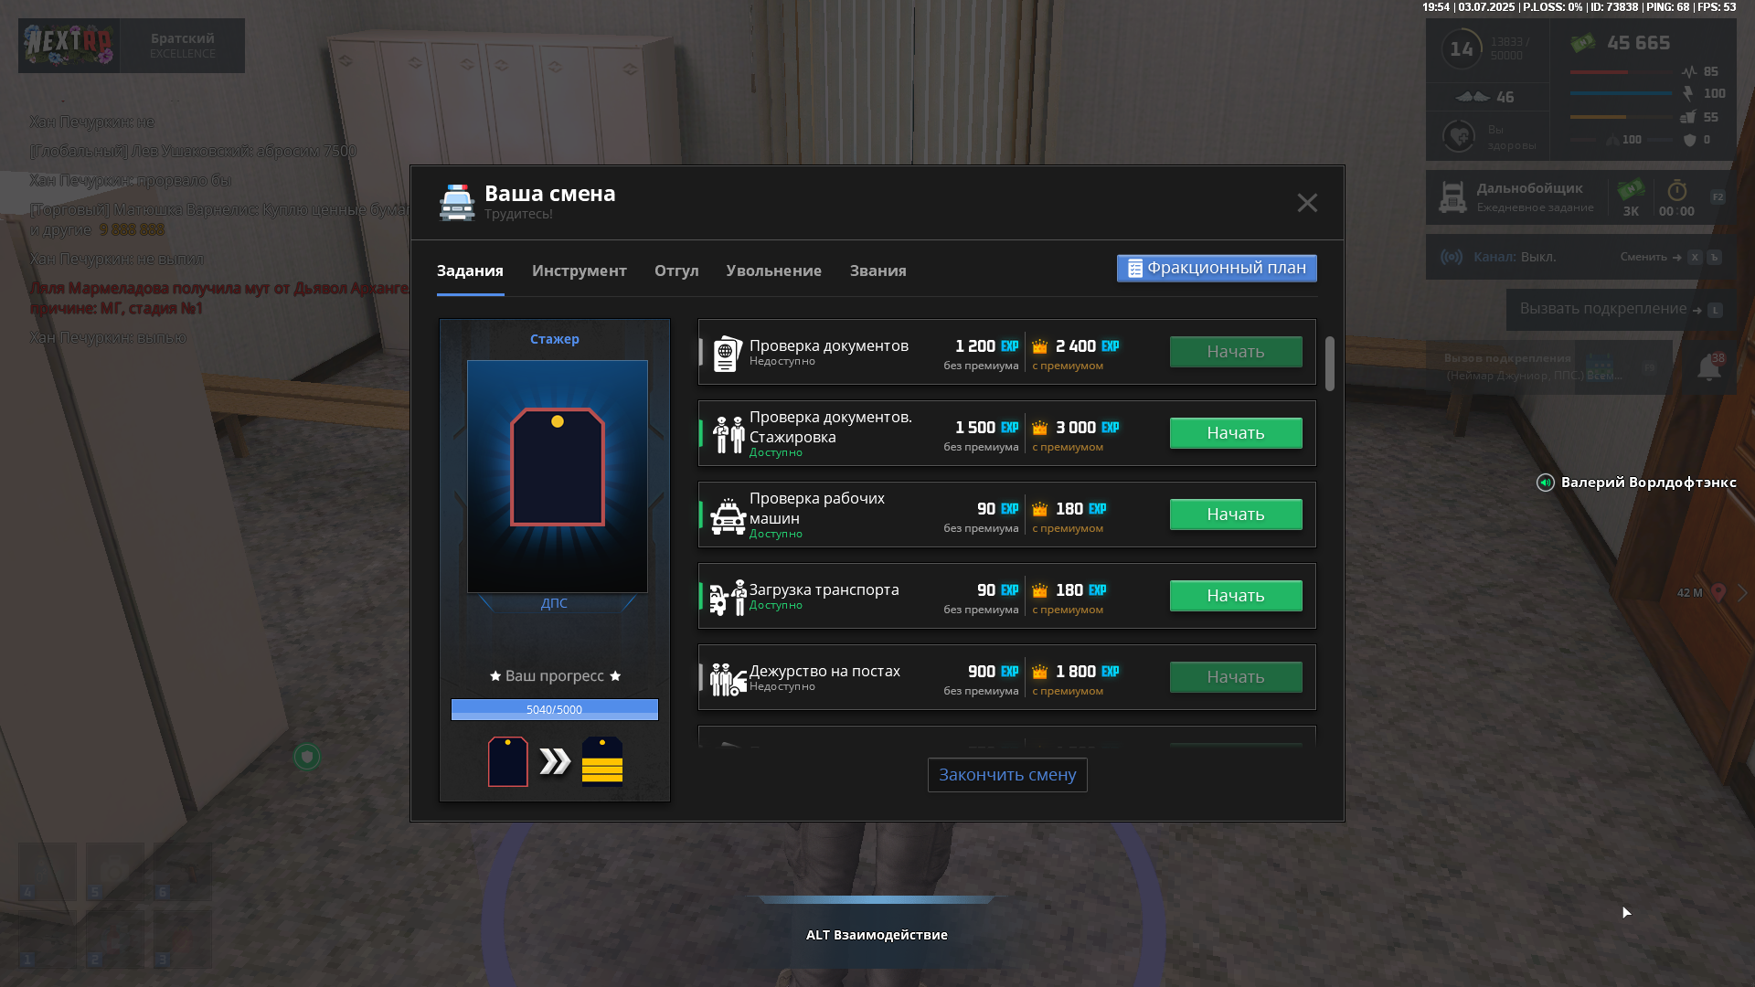This screenshot has width=1755, height=987.
Task: Click the 5040/5000 rank progress bar
Action: coord(555,709)
